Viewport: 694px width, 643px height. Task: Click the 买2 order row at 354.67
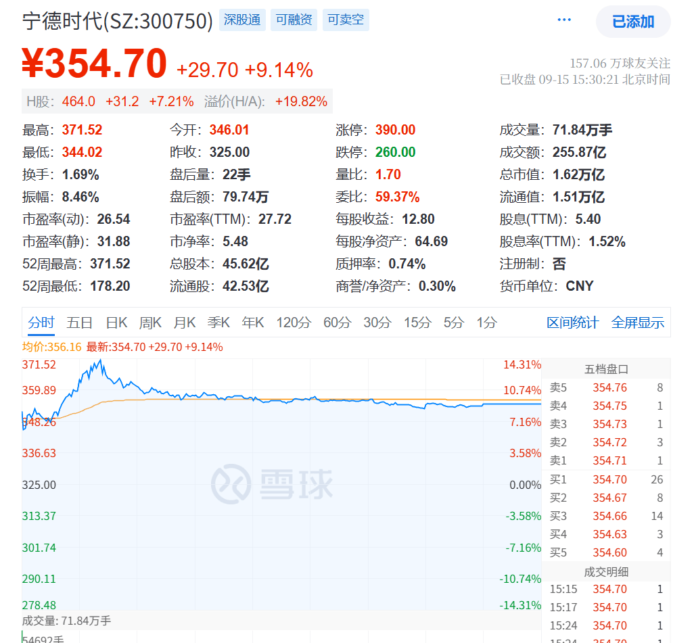coord(606,498)
